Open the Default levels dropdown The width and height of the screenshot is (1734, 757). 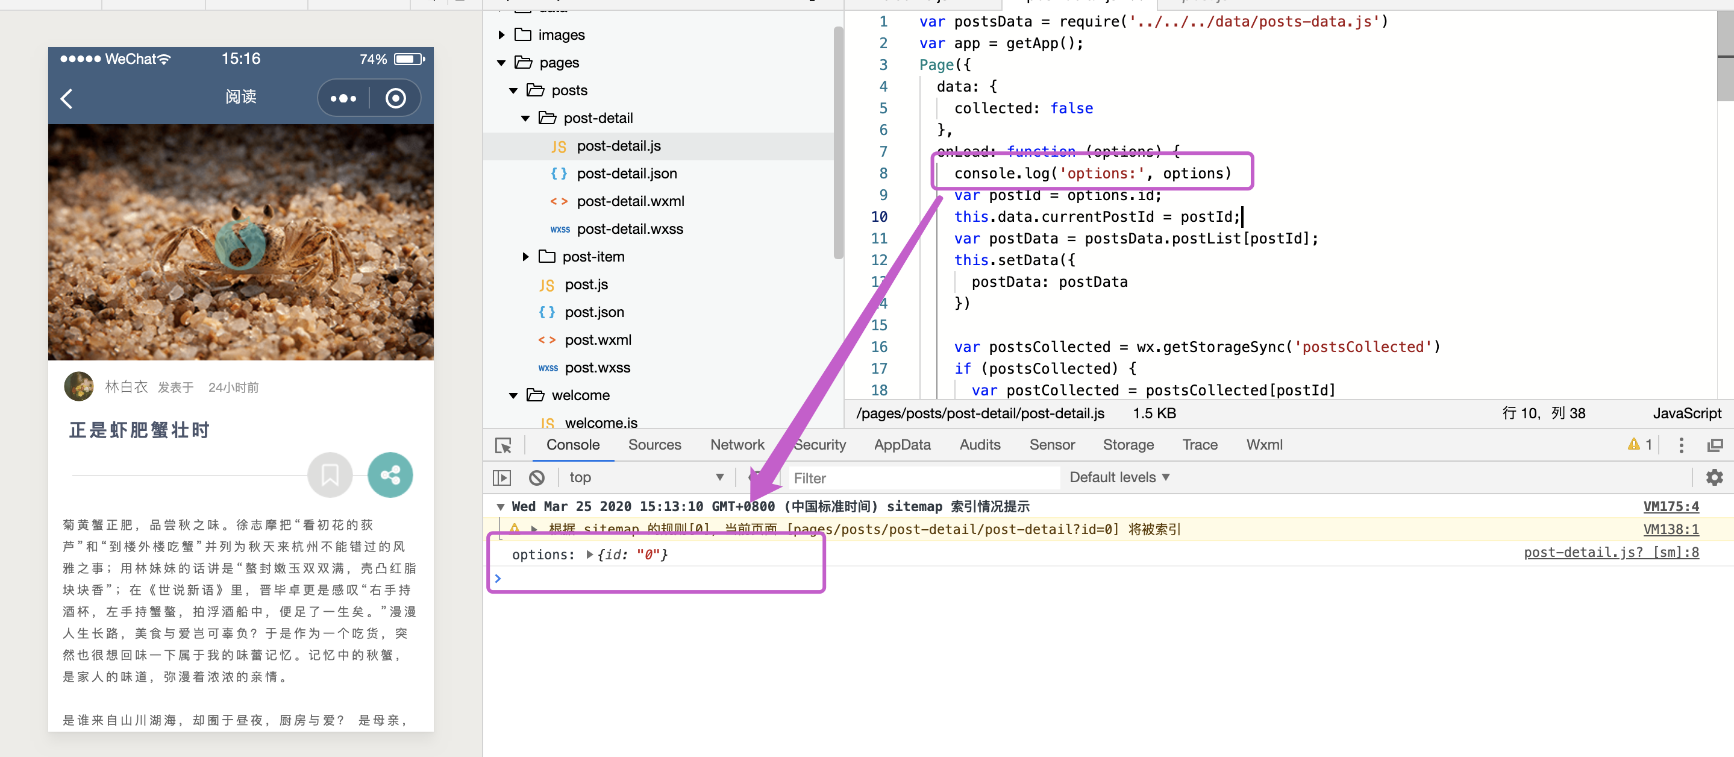pos(1119,477)
